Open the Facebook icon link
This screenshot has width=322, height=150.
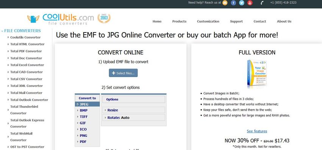coord(233,3)
